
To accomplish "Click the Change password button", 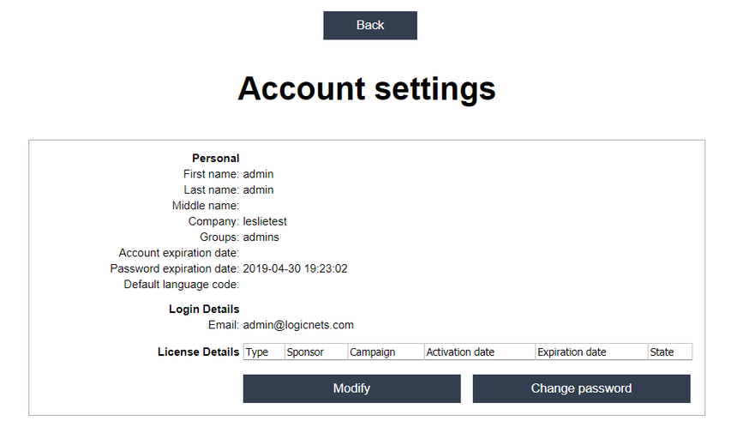I will [x=581, y=388].
